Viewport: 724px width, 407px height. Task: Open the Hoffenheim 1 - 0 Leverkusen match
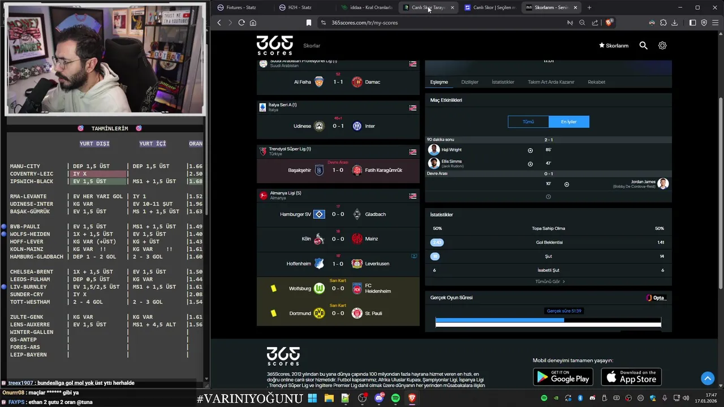pos(338,263)
